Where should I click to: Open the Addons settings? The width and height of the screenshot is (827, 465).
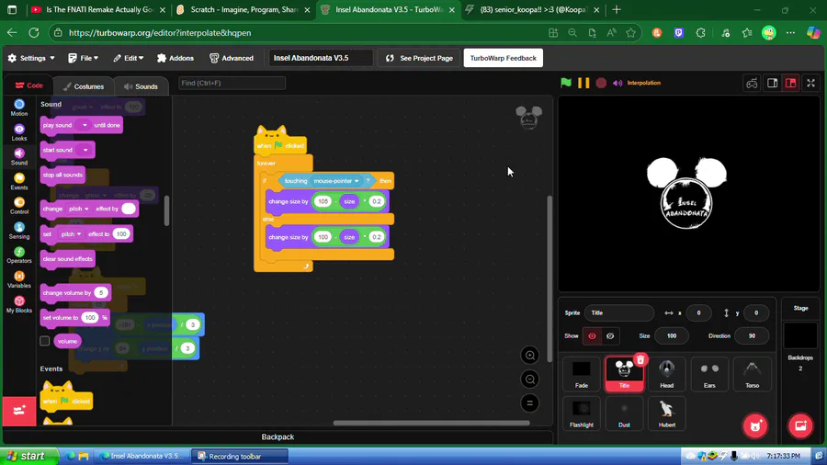176,58
